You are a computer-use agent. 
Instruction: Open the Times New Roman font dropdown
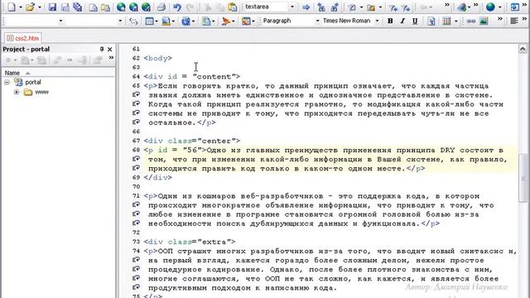pos(378,21)
